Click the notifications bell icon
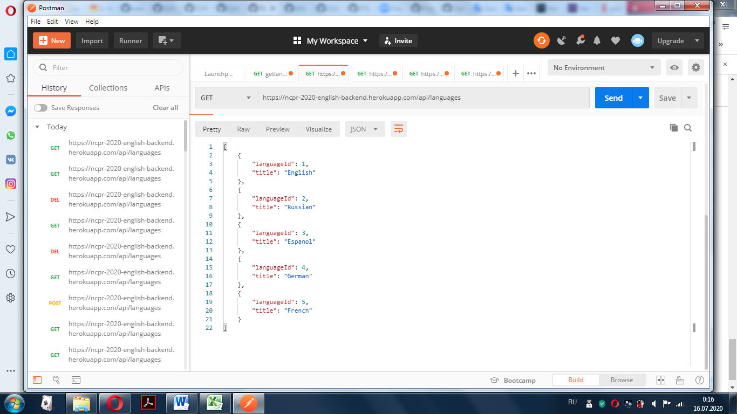Screen dimensions: 737x414 597,40
